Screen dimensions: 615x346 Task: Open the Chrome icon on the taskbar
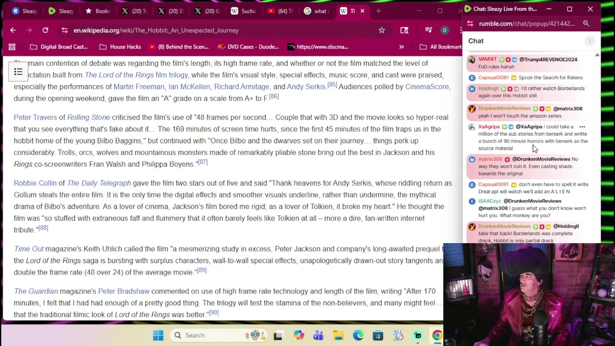coord(437,335)
